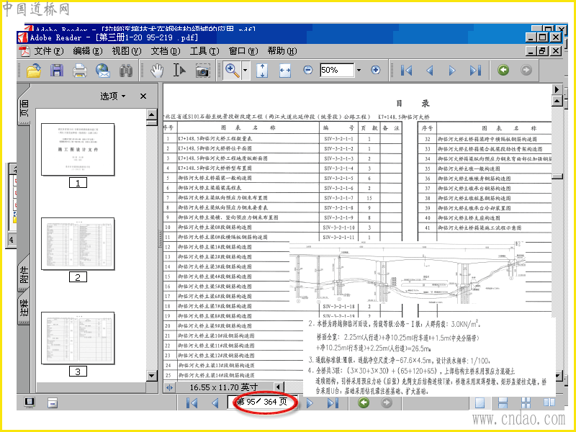Go to first page in toolbar
576x432 pixels.
click(x=406, y=70)
